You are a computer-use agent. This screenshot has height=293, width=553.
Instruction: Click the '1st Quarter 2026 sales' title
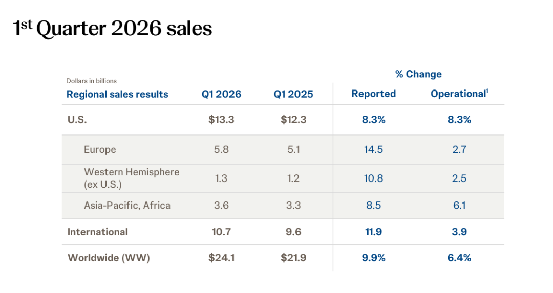click(x=113, y=29)
